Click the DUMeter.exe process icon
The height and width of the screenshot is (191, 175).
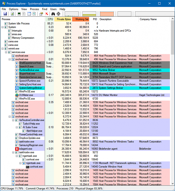(17, 95)
